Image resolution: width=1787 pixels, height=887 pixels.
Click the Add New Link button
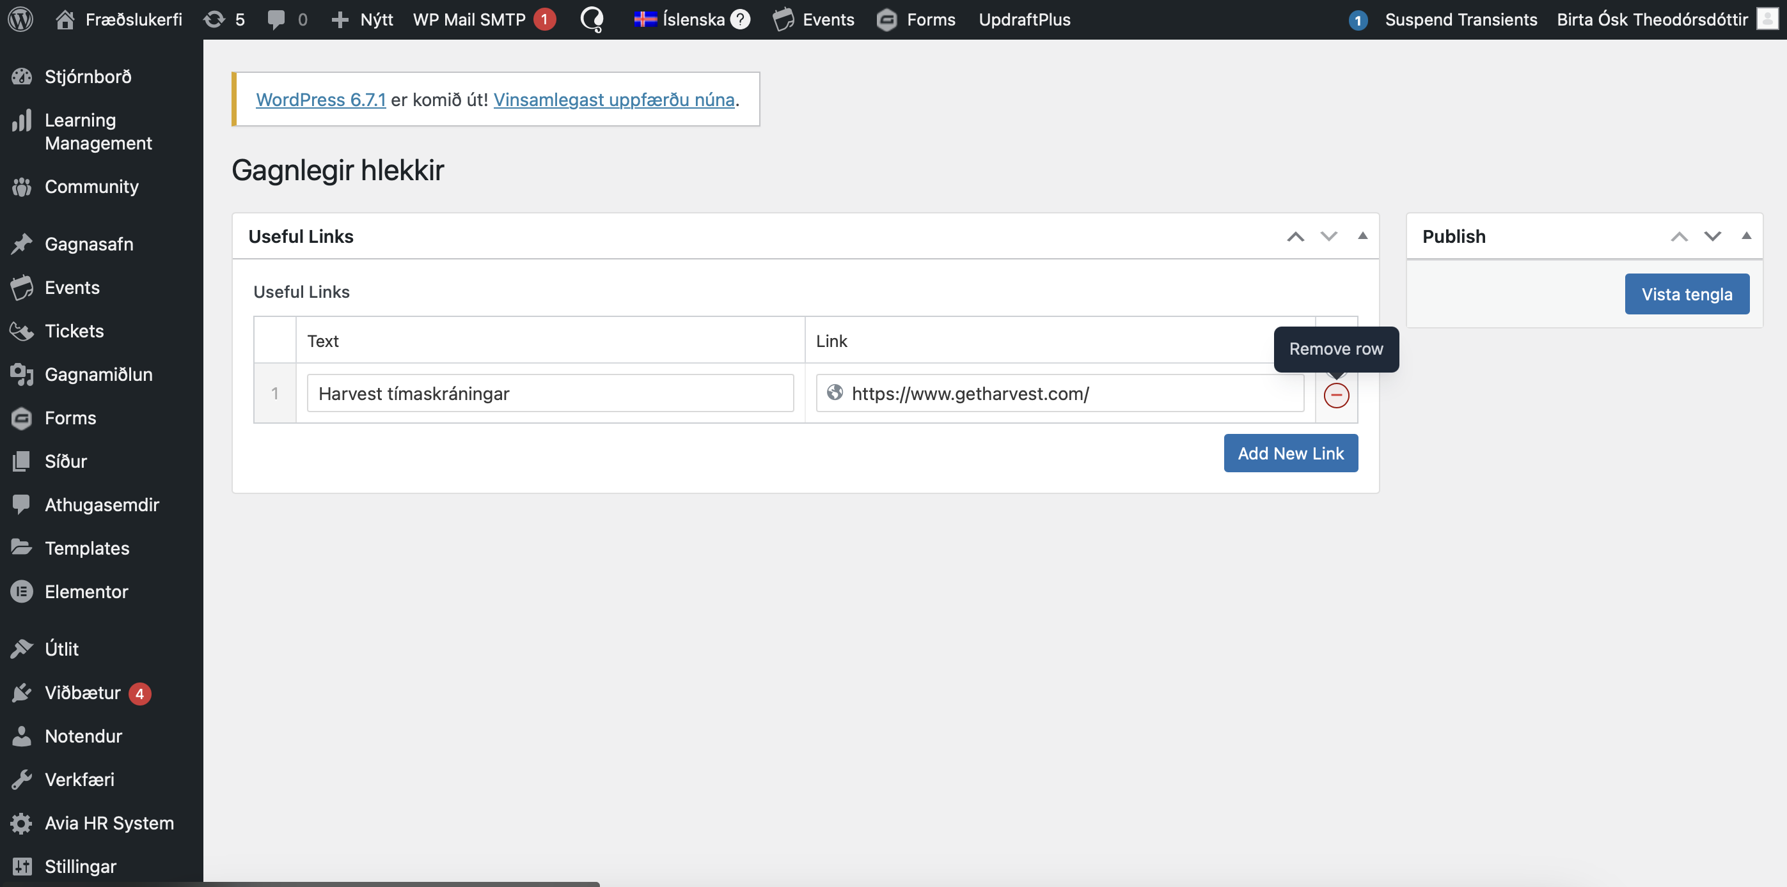coord(1289,453)
